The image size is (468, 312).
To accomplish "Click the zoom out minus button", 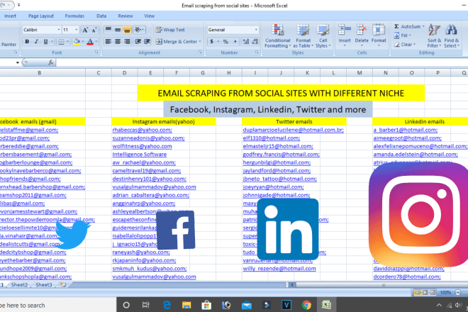I will (458, 292).
